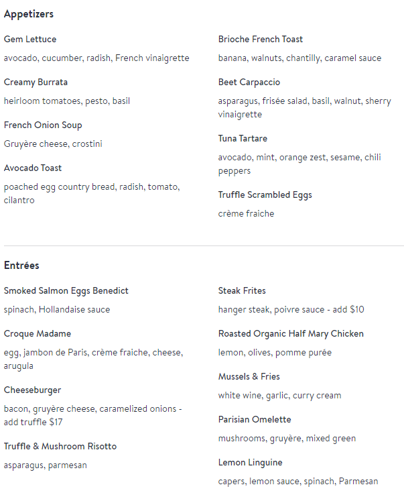Viewport: 404px width, 499px height.
Task: Click the French Onion Soup title
Action: pyautogui.click(x=43, y=125)
